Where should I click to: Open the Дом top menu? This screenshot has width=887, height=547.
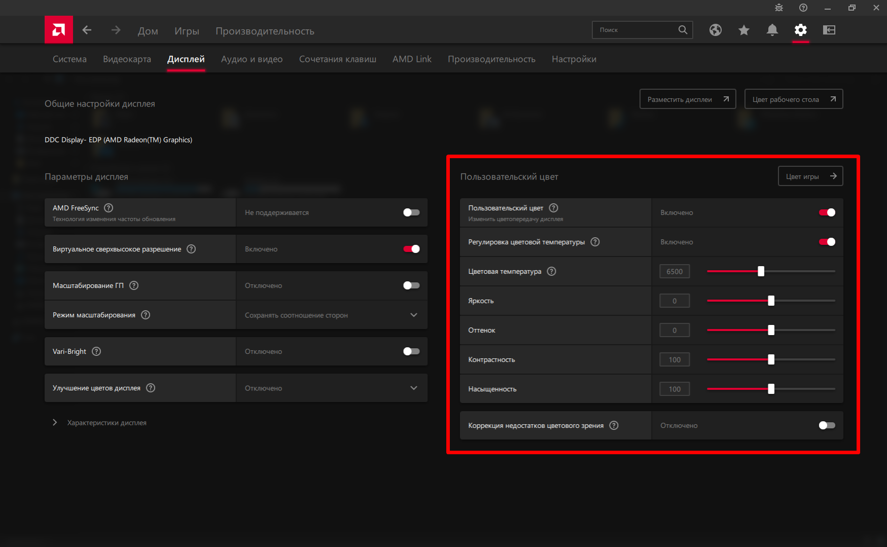(x=148, y=31)
